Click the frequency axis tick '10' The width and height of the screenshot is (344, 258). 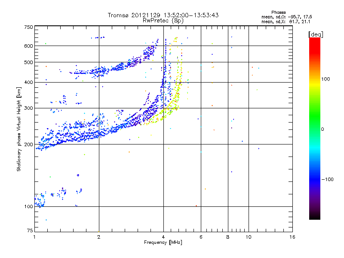pyautogui.click(x=249, y=237)
